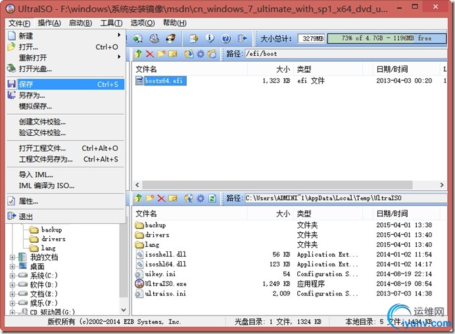Expand the 系统(C:) drive node

pyautogui.click(x=12, y=276)
